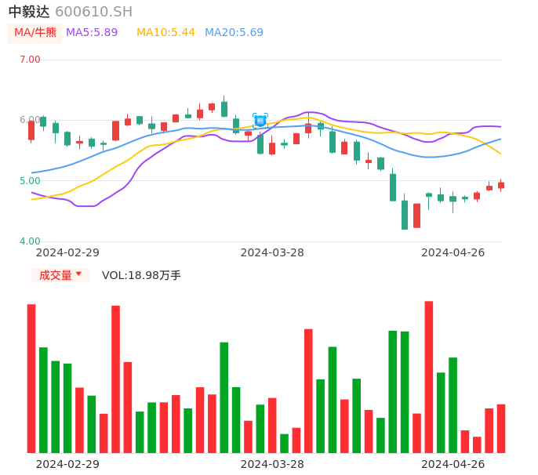
Task: Toggle the MA20:5.69 moving average label
Action: [x=234, y=33]
